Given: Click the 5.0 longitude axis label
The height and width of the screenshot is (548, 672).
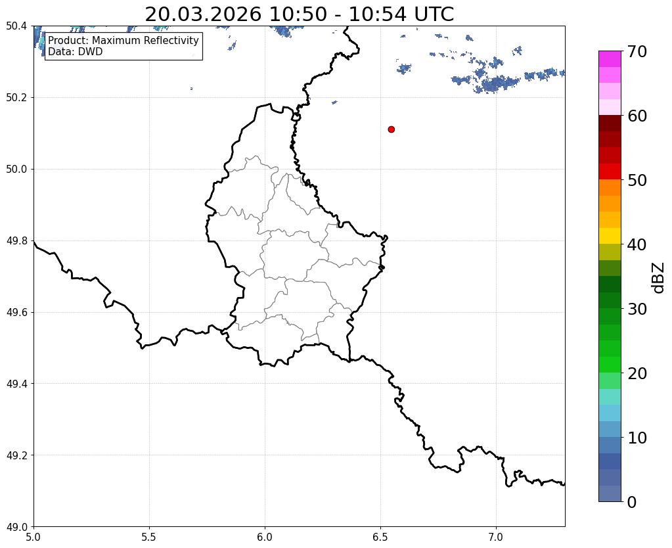Looking at the screenshot, I should (34, 537).
